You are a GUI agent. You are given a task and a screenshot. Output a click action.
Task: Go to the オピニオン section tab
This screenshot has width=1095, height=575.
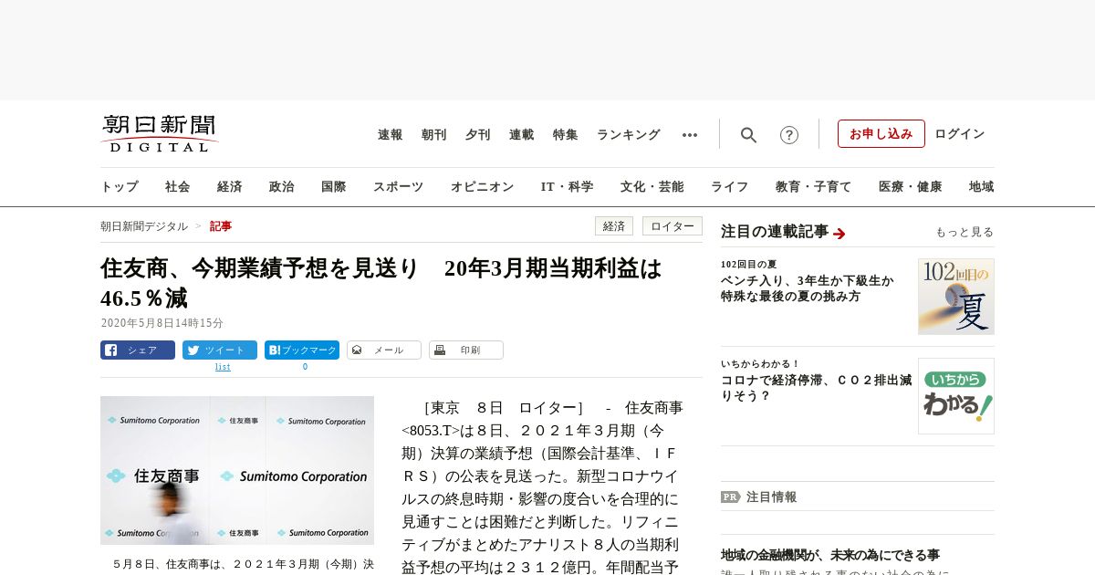(x=482, y=187)
